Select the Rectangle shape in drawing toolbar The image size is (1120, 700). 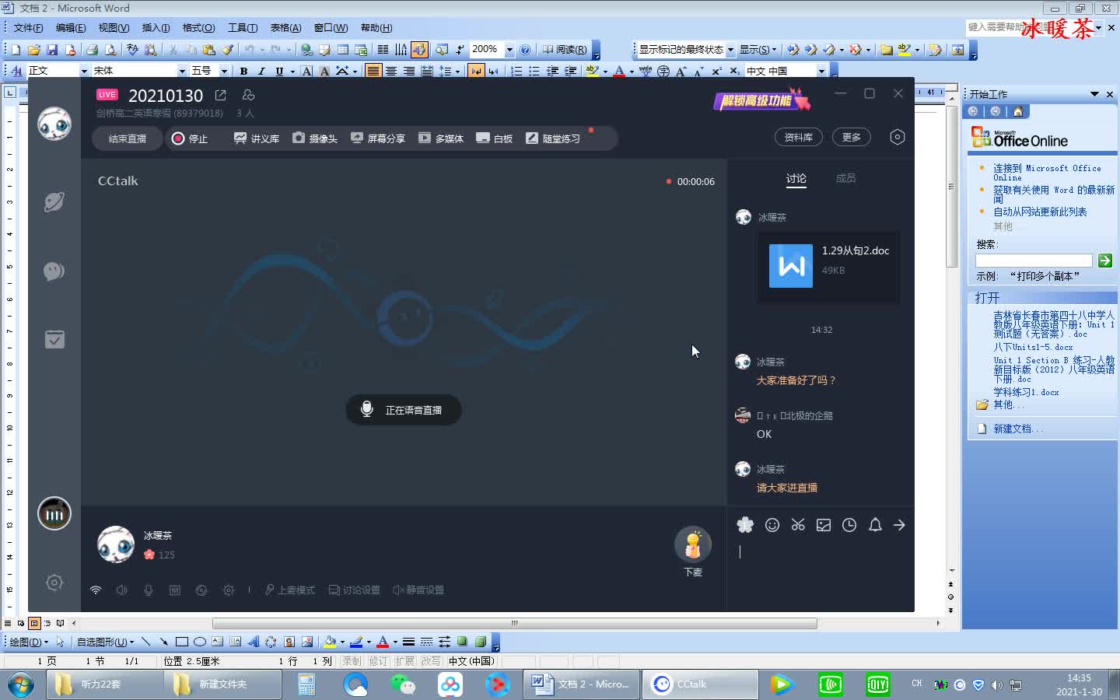[182, 642]
